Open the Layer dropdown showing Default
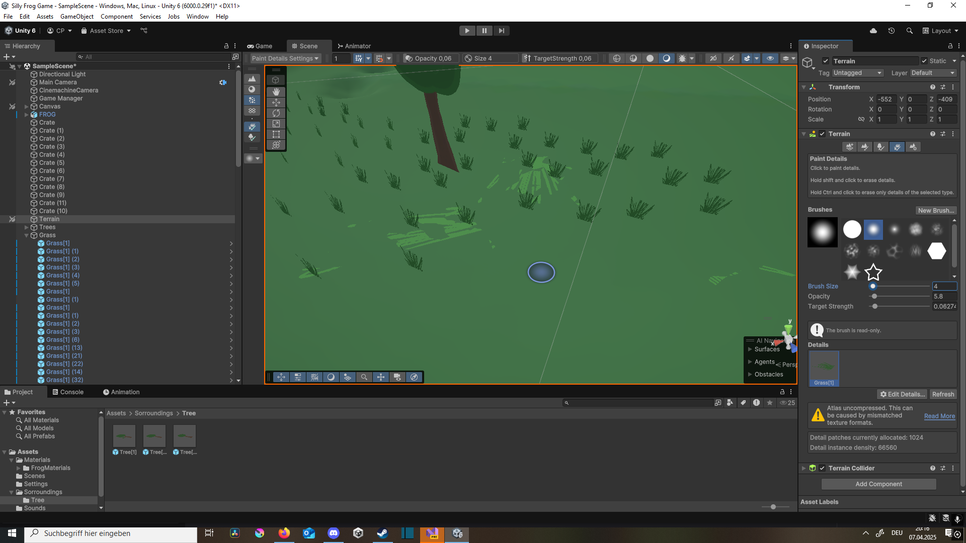Viewport: 966px width, 543px height. [932, 73]
